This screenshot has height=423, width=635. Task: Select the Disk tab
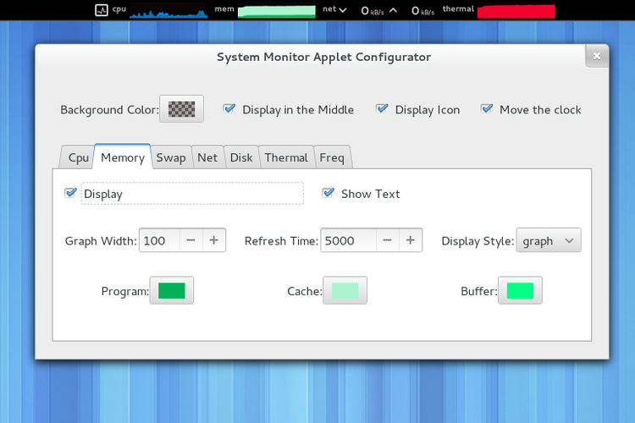coord(241,157)
